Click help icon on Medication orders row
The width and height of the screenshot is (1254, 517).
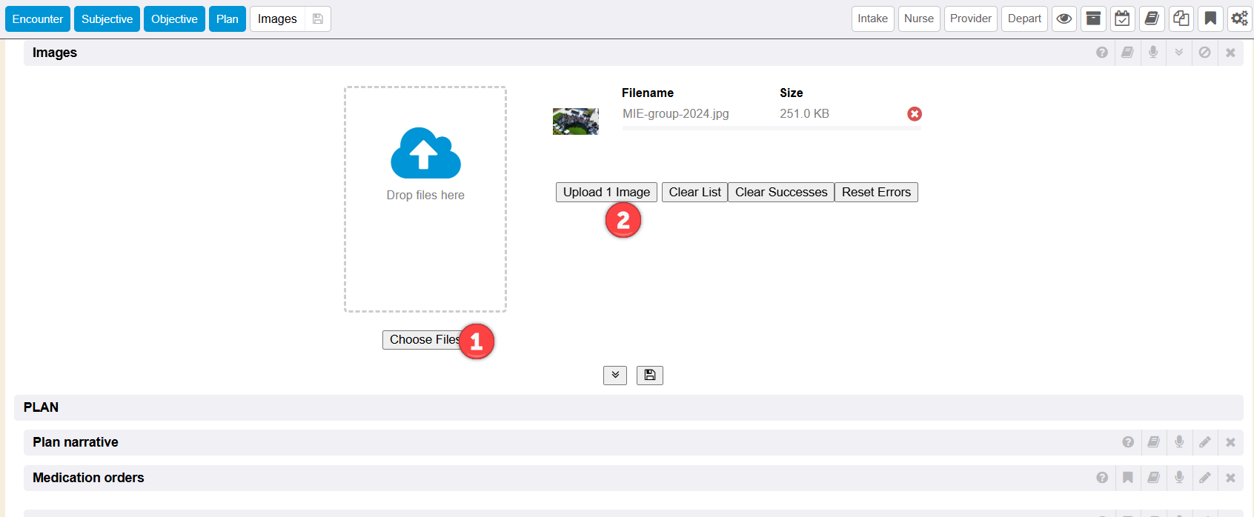[x=1102, y=478]
